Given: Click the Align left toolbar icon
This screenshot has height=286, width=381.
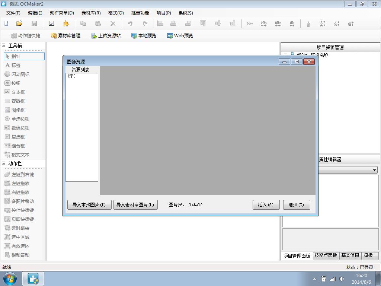Looking at the screenshot, I should 160,23.
